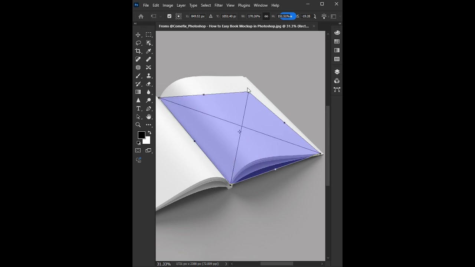Reset default foreground and background colors
475x267 pixels.
point(138,143)
